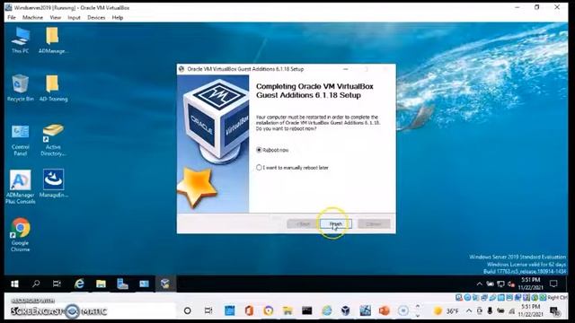Click the Back button in setup
The height and width of the screenshot is (323, 575).
tap(303, 223)
